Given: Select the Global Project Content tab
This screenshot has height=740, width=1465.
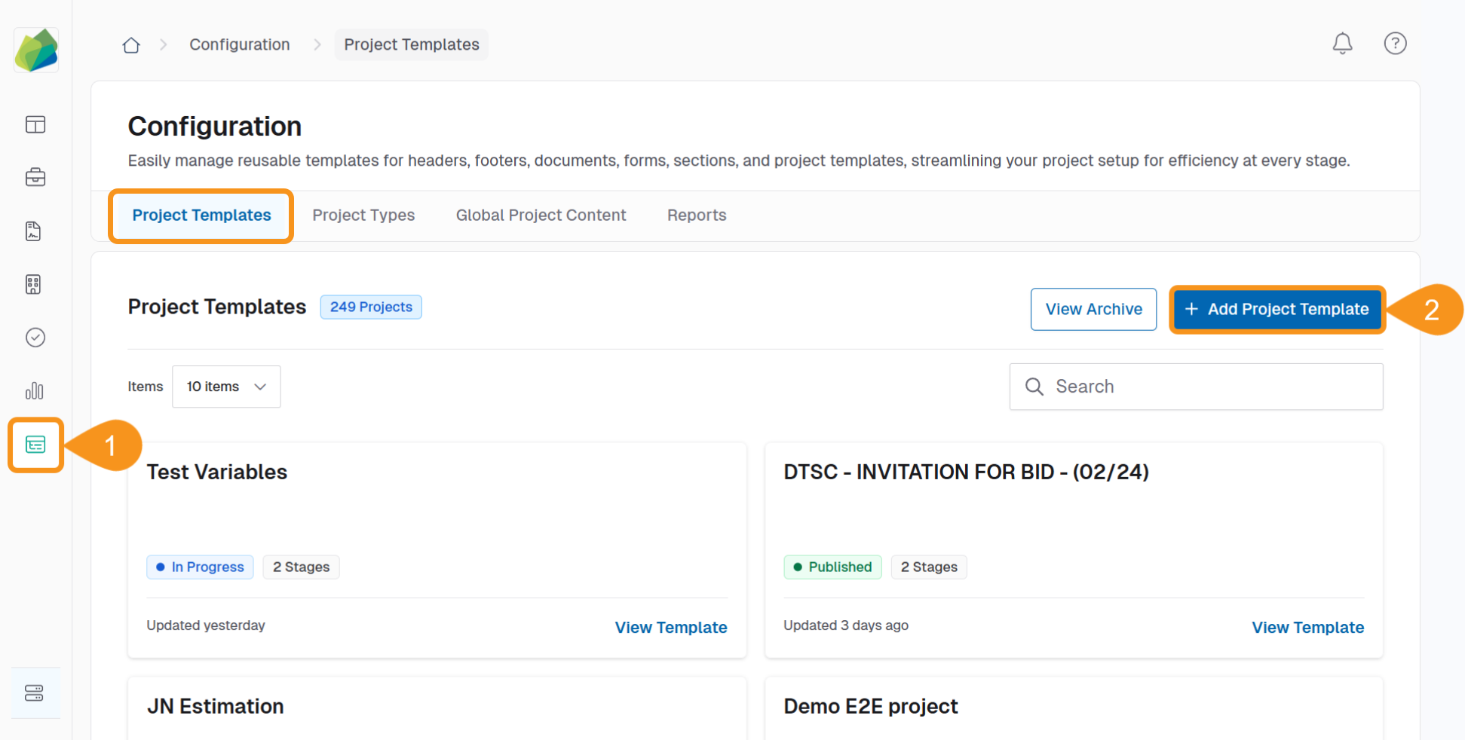Looking at the screenshot, I should pos(541,215).
